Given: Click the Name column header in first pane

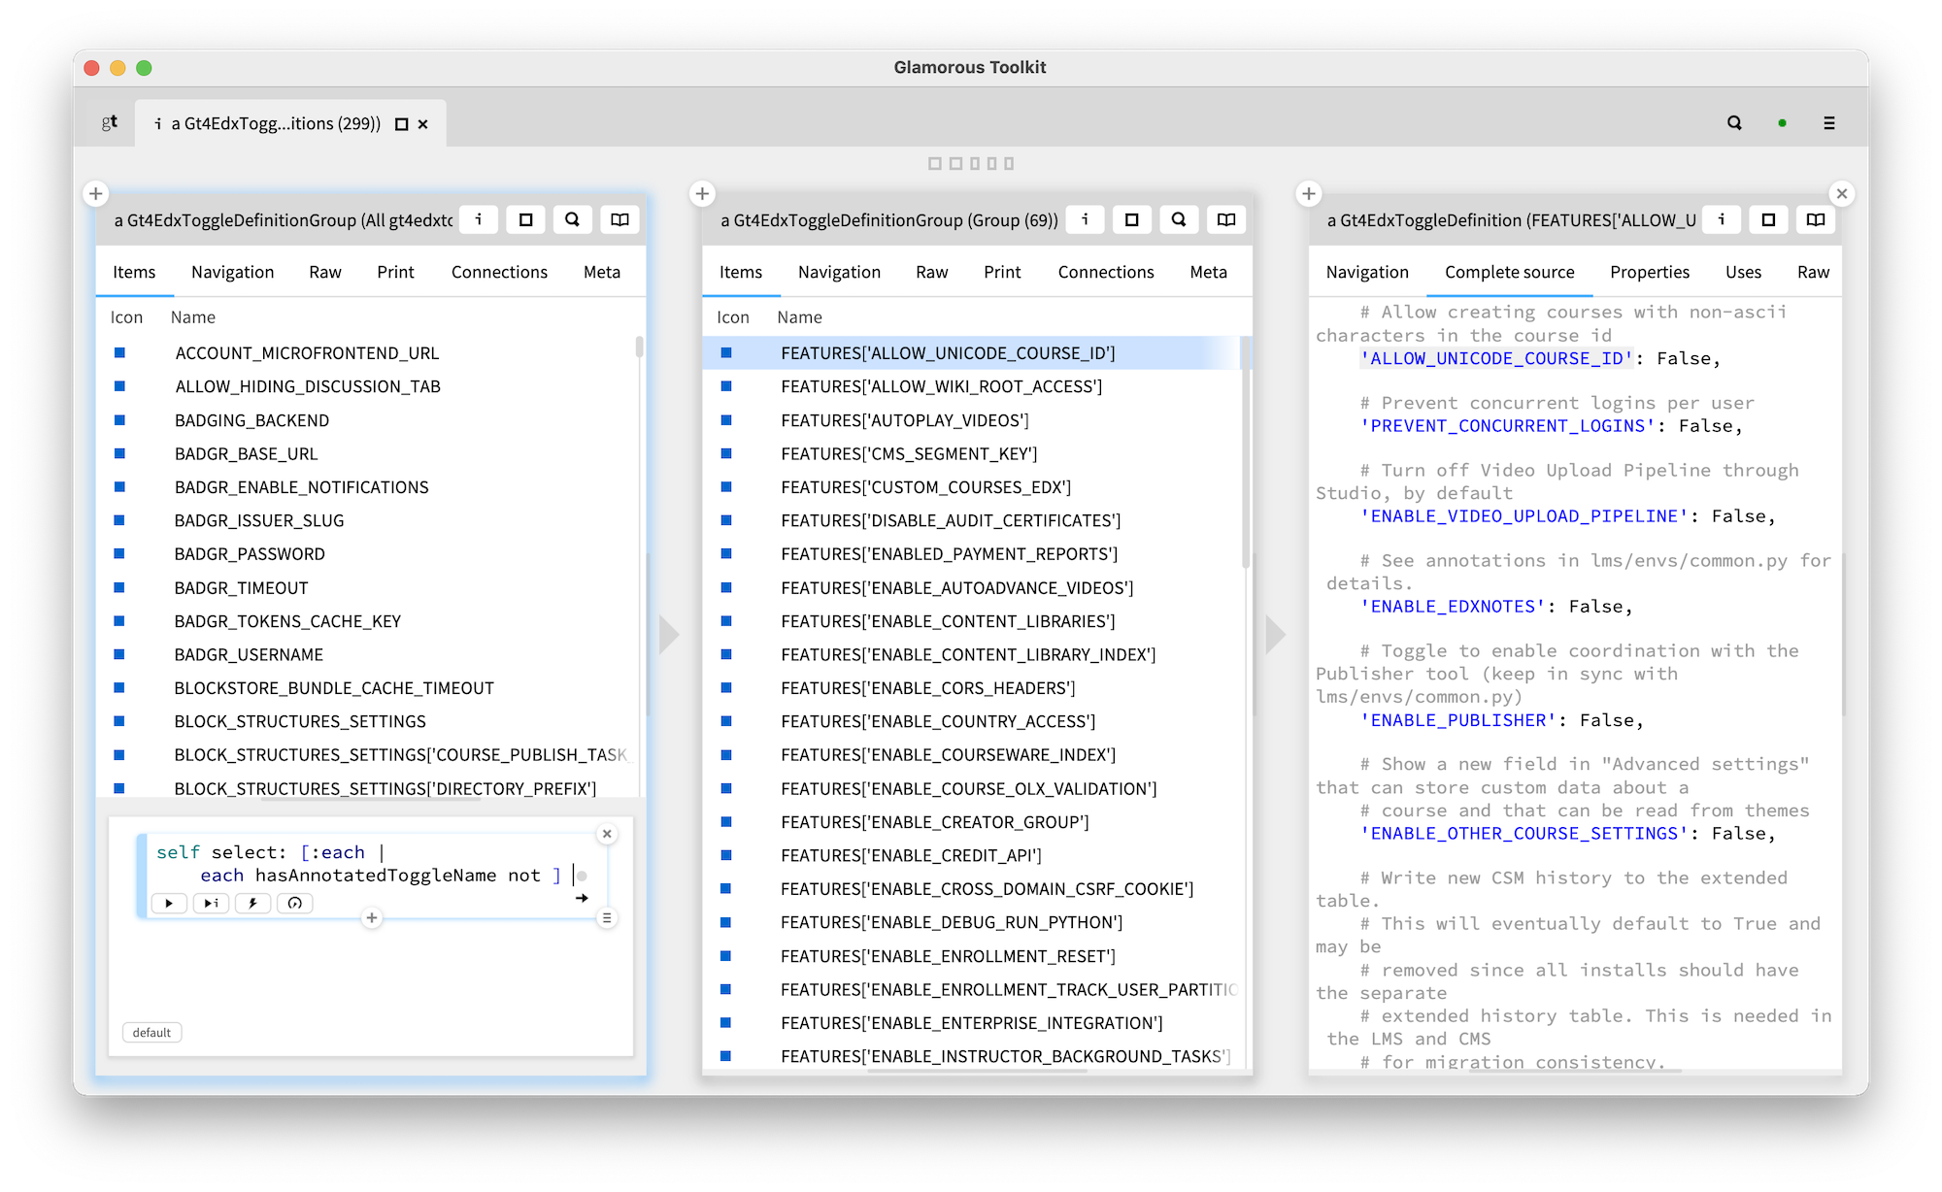Looking at the screenshot, I should coord(193,317).
